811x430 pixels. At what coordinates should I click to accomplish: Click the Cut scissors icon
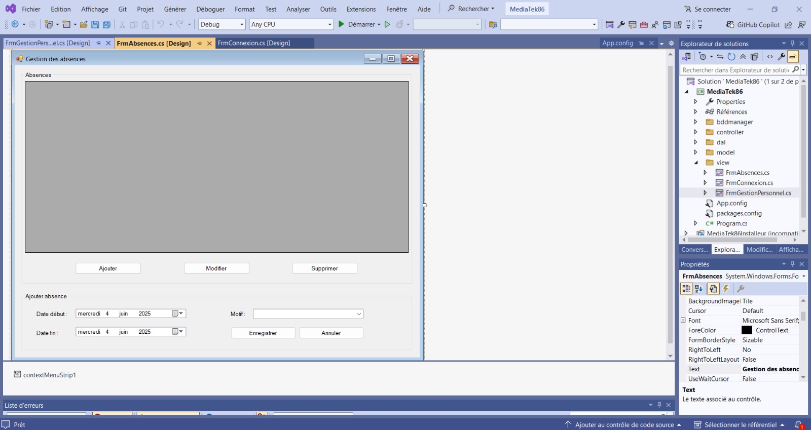tap(122, 24)
